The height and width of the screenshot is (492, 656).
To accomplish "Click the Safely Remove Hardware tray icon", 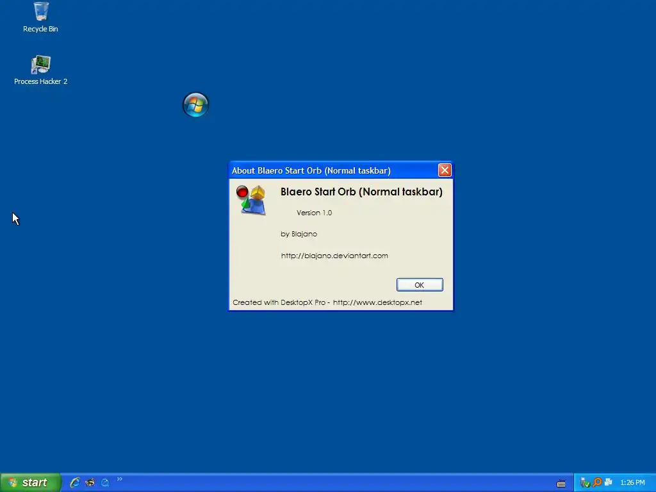I will coord(585,482).
